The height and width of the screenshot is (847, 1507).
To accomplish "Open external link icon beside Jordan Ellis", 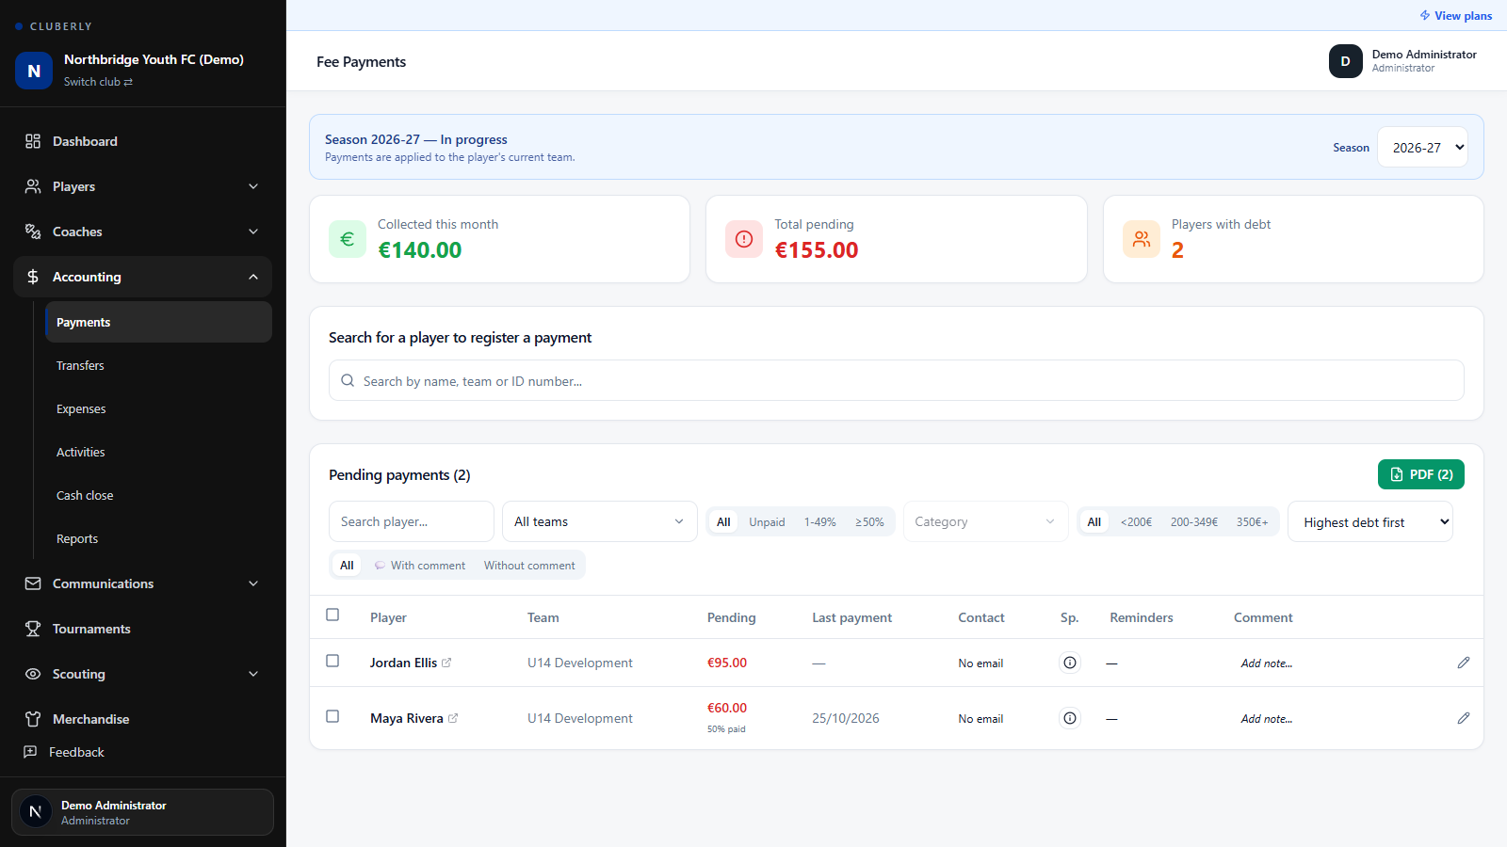I will (446, 663).
